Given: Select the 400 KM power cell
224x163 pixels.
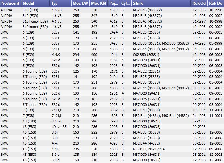Looking at the screenshot, I should (x=94, y=55).
